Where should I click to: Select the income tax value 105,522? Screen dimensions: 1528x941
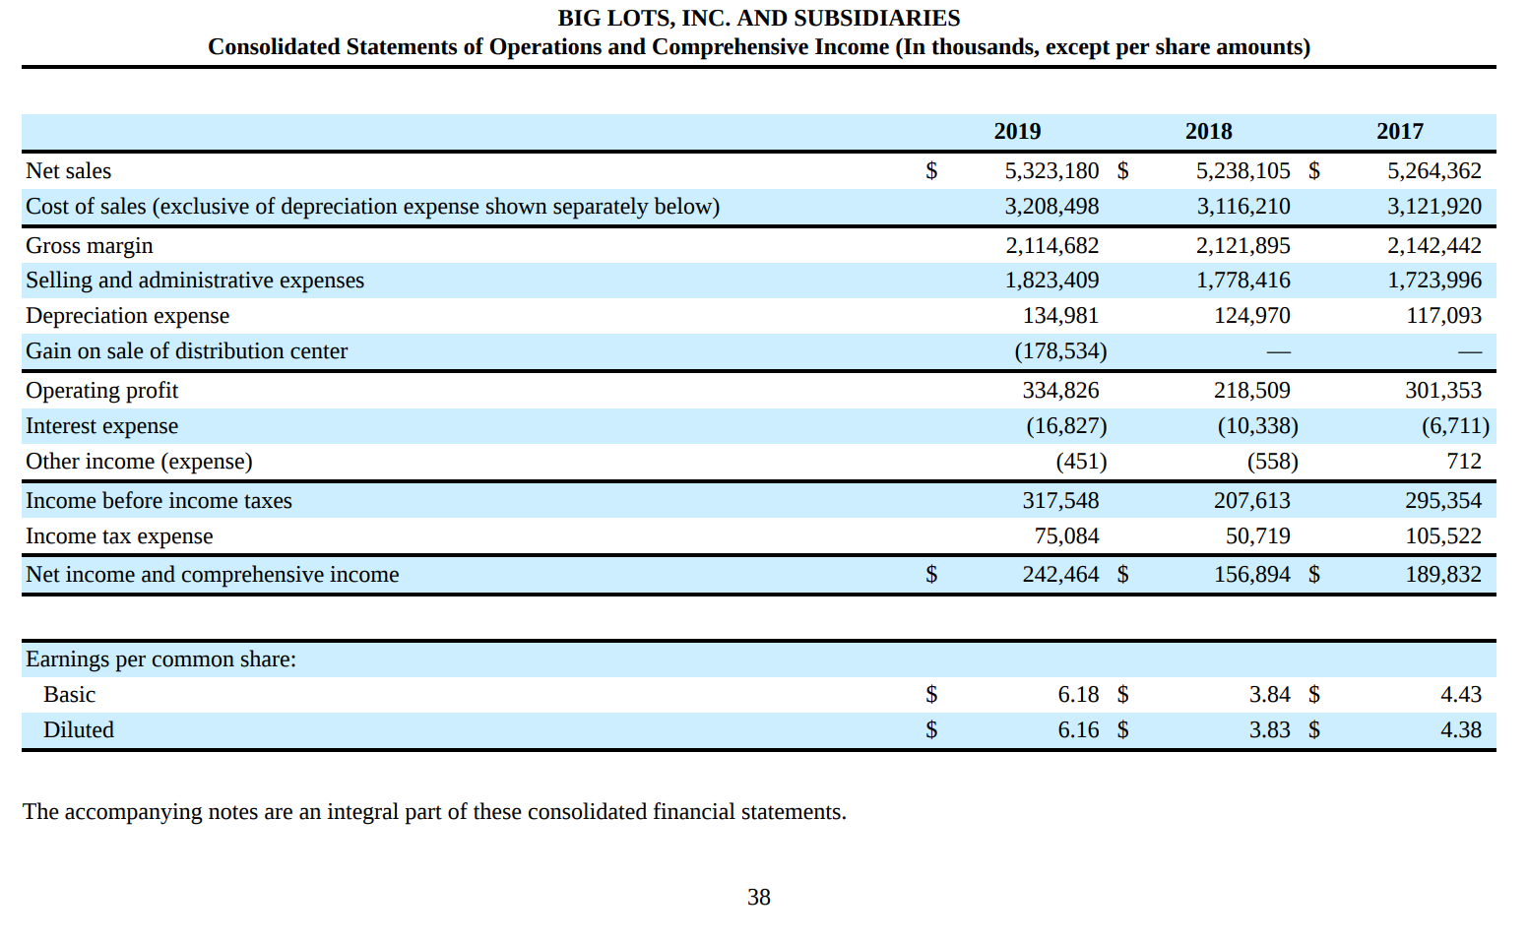click(x=1442, y=535)
